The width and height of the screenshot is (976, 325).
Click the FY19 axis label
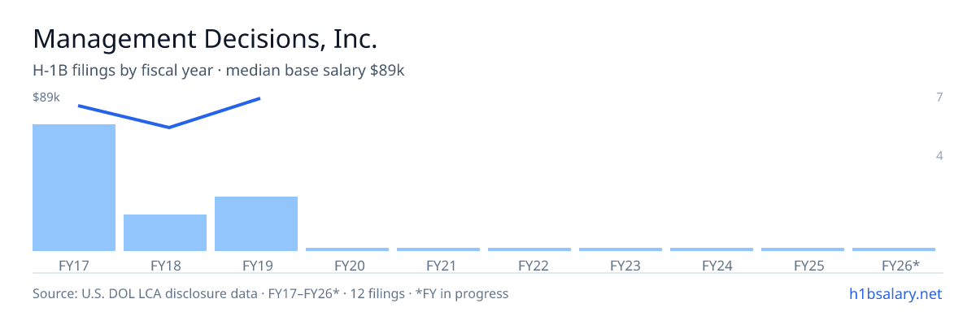pos(256,265)
